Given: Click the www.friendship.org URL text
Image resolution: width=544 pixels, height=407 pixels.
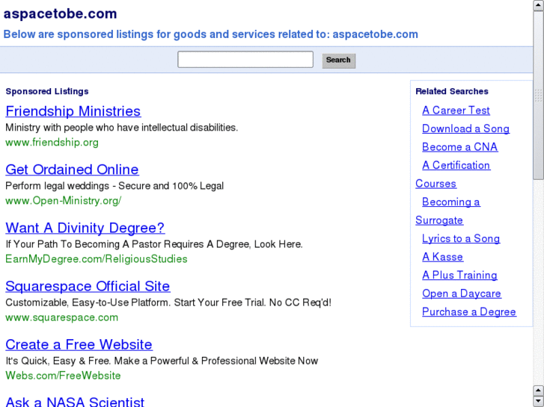Looking at the screenshot, I should coord(52,143).
